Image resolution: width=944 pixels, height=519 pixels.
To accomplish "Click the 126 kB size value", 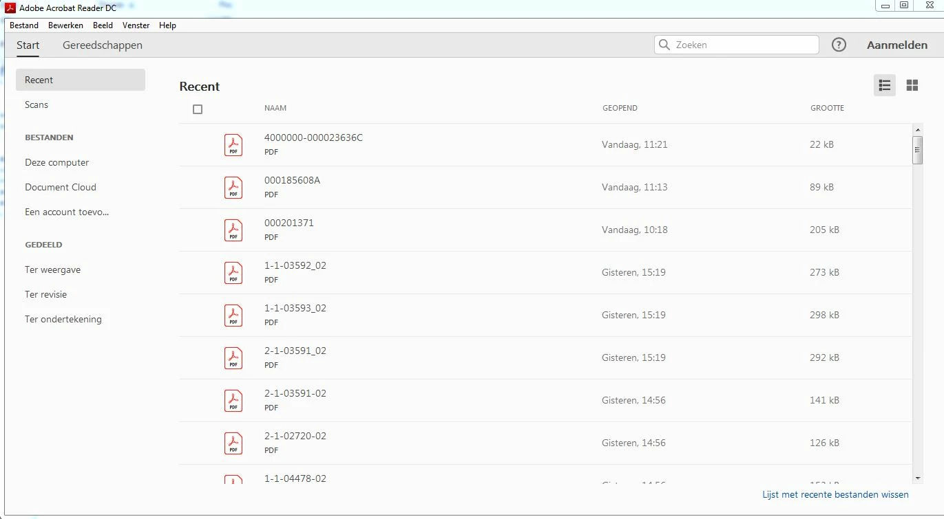I will (x=824, y=443).
